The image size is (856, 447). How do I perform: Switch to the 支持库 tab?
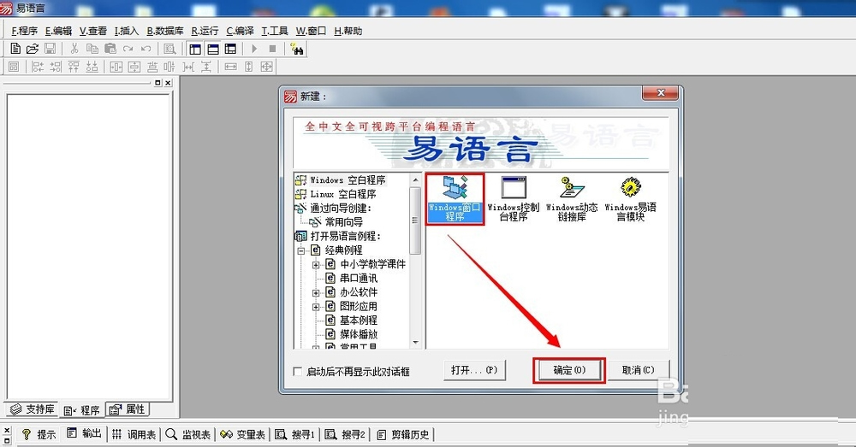[33, 409]
